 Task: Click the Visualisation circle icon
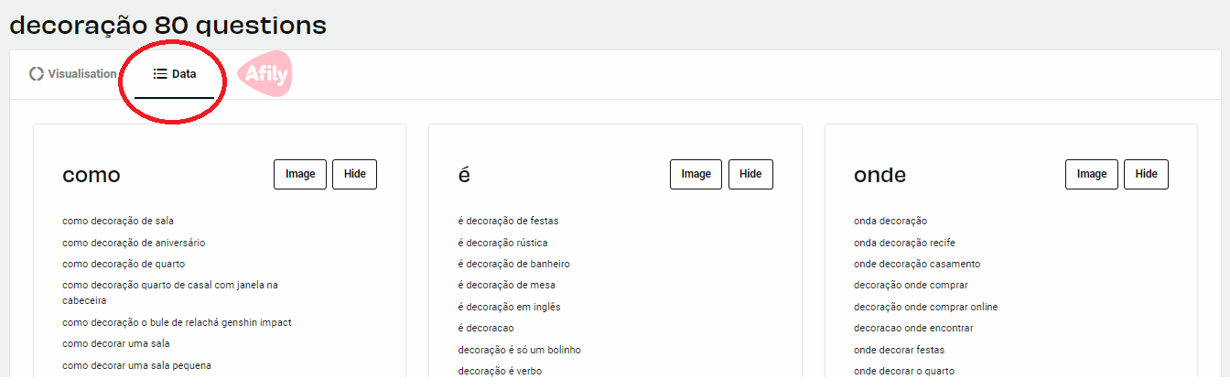click(37, 74)
